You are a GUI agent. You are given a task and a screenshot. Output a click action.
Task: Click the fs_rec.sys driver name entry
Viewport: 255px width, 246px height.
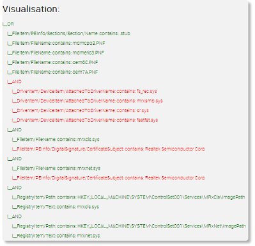84,91
